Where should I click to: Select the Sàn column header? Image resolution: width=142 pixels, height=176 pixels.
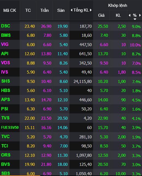pyautogui.click(x=61, y=10)
